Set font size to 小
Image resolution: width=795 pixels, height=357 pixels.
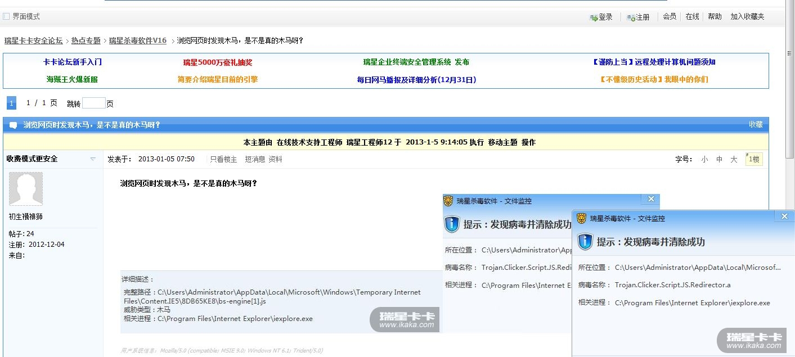[705, 160]
